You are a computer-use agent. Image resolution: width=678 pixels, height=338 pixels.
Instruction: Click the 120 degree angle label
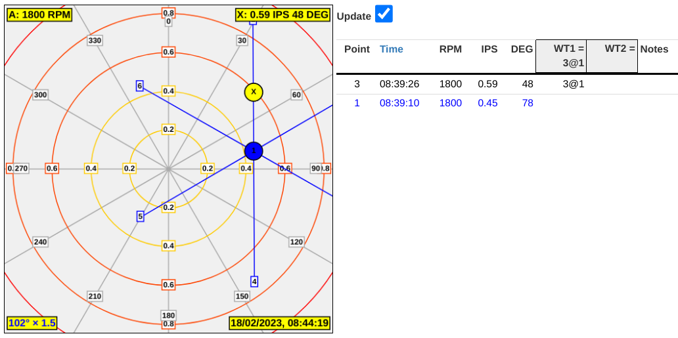click(296, 242)
